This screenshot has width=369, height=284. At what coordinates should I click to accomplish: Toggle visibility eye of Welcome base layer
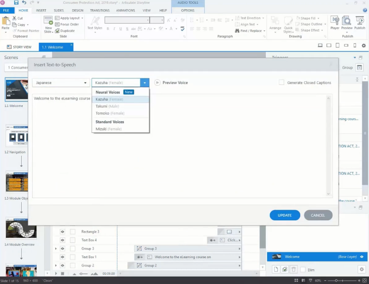(x=362, y=257)
